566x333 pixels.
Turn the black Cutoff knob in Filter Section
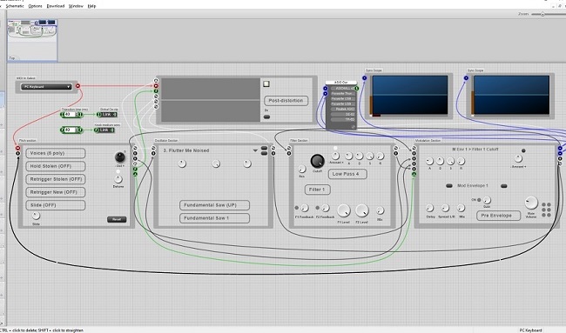(x=317, y=161)
